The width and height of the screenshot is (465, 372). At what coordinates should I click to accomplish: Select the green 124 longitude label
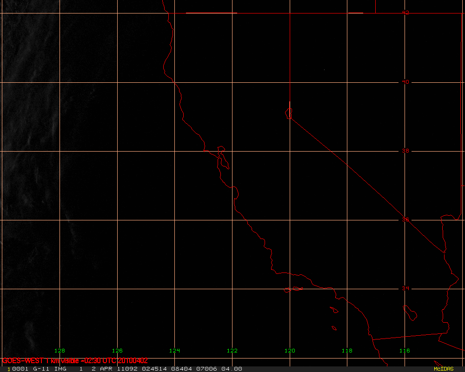(x=174, y=351)
